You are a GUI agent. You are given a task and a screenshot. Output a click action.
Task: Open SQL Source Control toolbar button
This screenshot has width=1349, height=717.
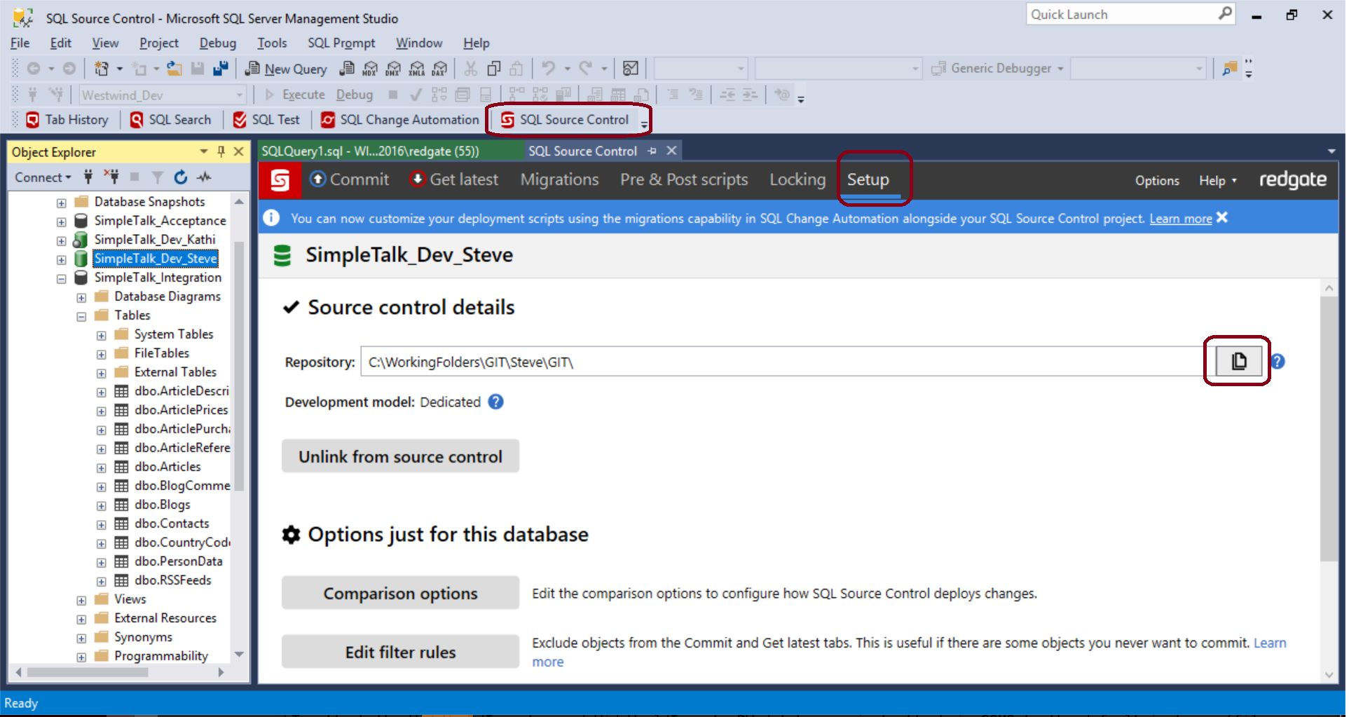tap(566, 120)
